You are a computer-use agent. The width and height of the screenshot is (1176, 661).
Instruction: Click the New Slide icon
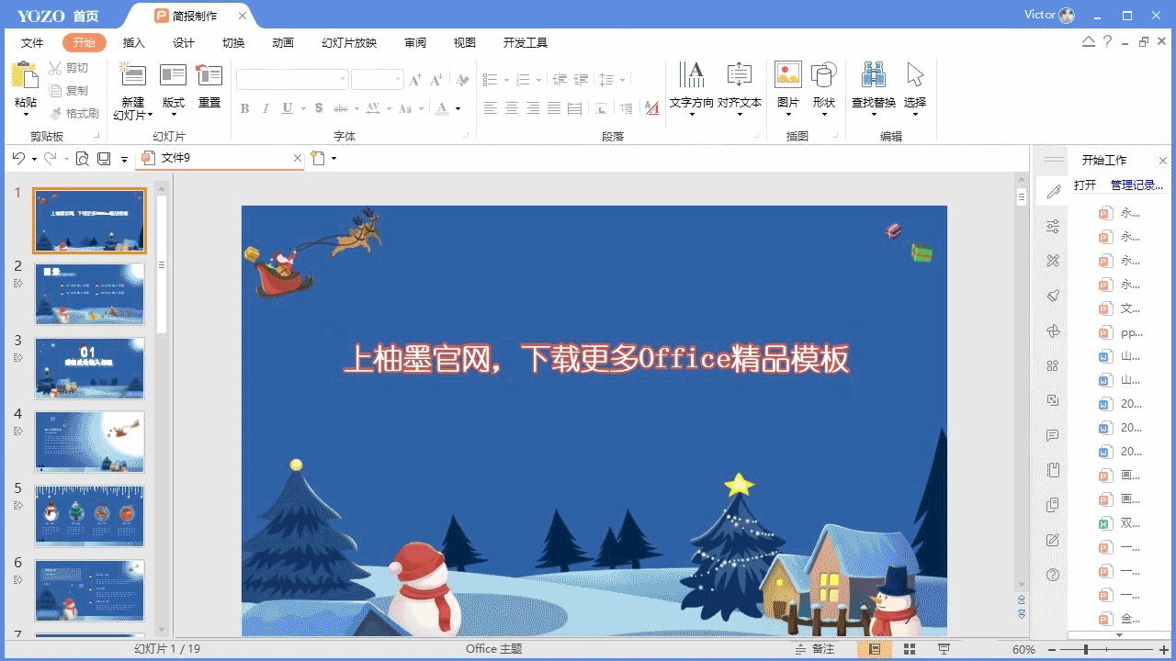132,75
